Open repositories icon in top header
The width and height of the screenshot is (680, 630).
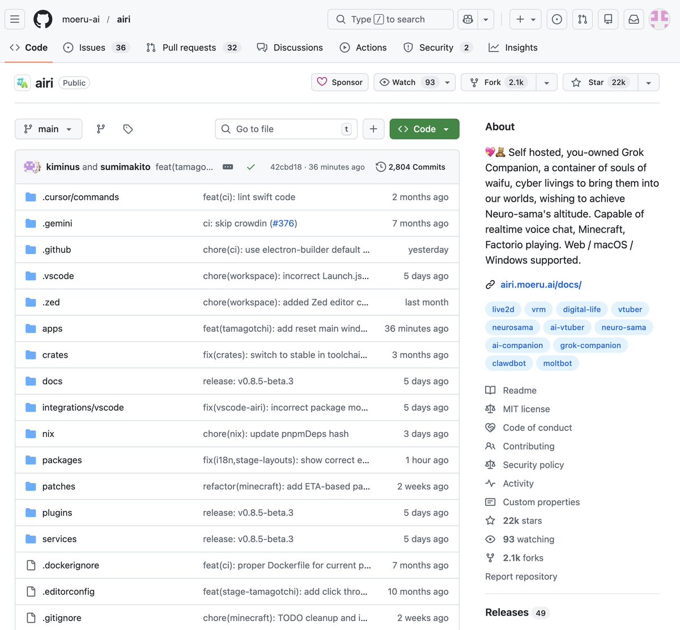(608, 19)
